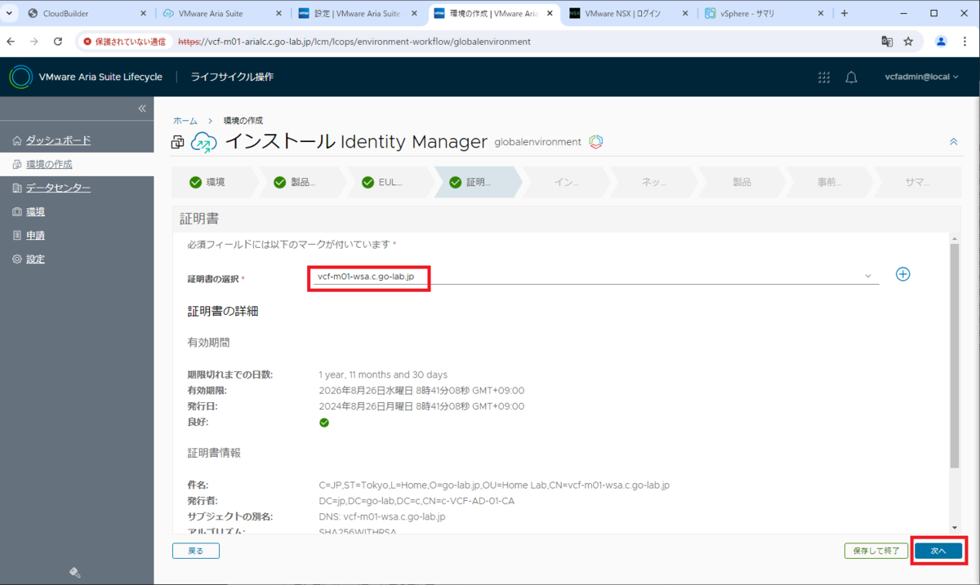Open the notifications bell
The height and width of the screenshot is (585, 980).
851,77
